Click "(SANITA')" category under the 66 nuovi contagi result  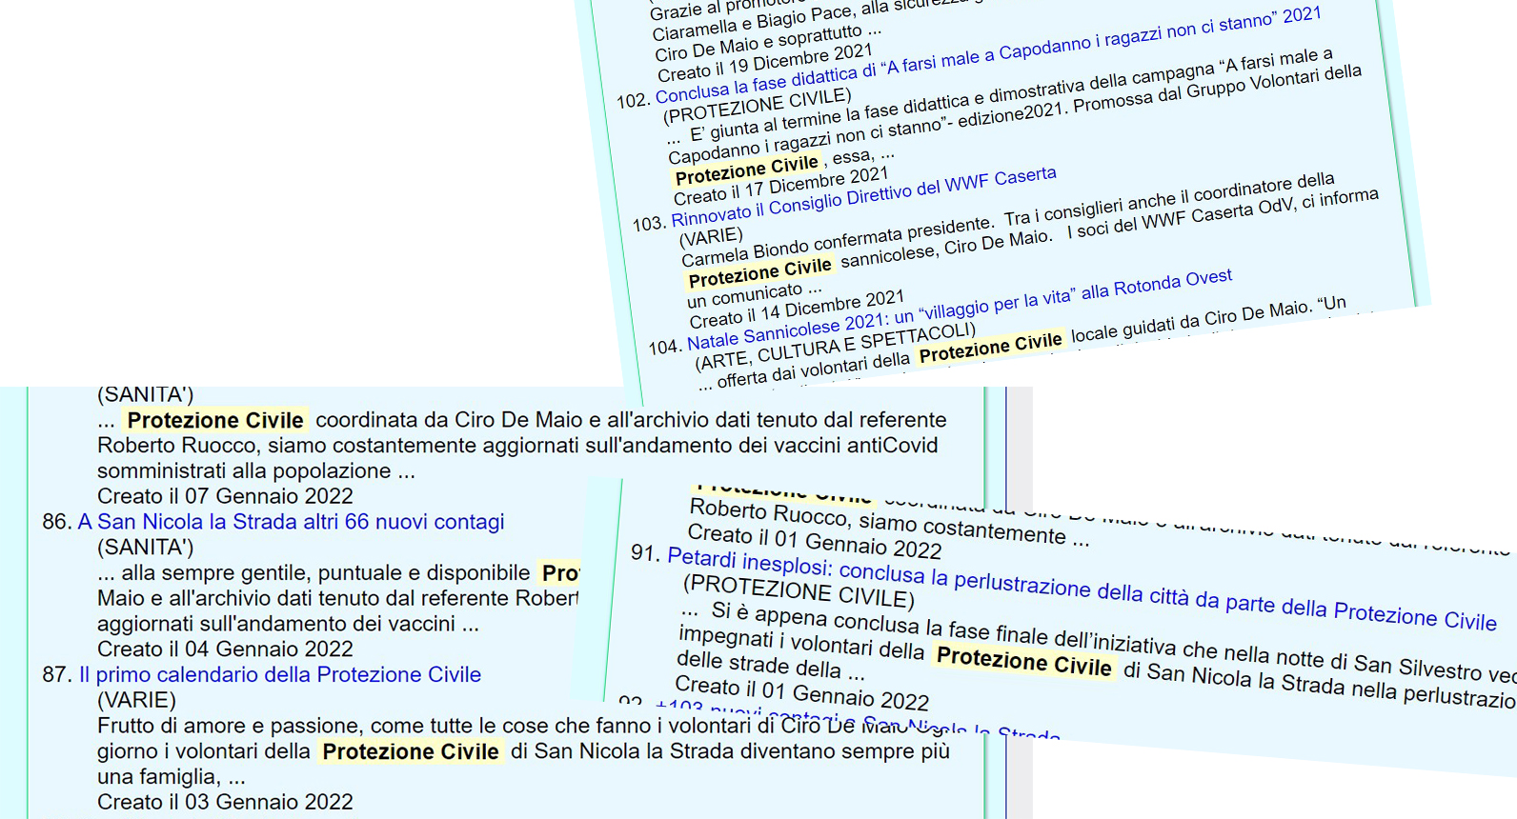(145, 548)
